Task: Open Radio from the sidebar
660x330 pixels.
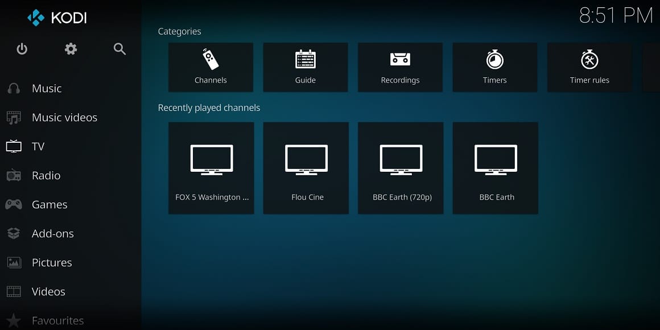Action: coord(46,175)
